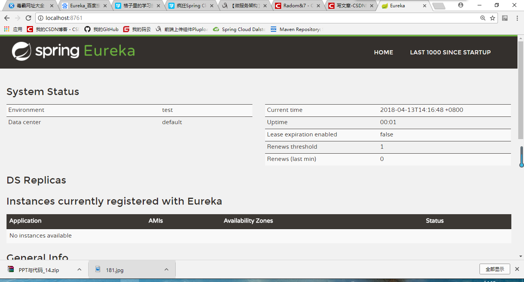Click the AMIs column header

[x=156, y=221]
